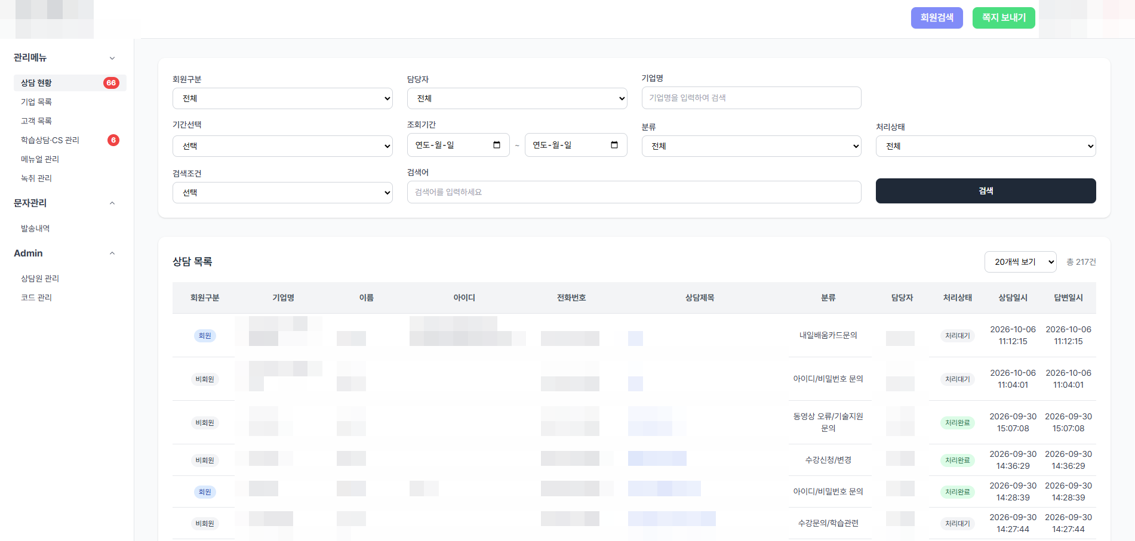Click the 상담일시 column header

point(1013,298)
